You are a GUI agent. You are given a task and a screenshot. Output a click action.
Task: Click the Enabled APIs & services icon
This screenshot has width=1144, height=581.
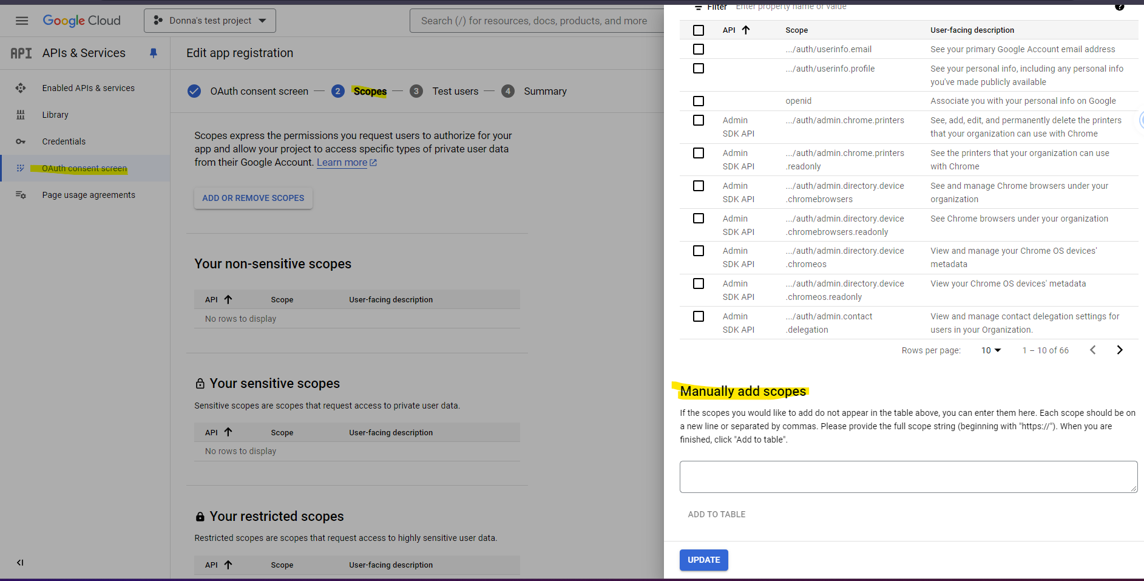click(x=21, y=88)
